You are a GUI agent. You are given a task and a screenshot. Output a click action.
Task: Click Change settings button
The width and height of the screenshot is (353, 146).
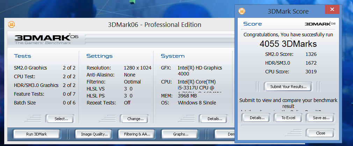[x=134, y=118]
